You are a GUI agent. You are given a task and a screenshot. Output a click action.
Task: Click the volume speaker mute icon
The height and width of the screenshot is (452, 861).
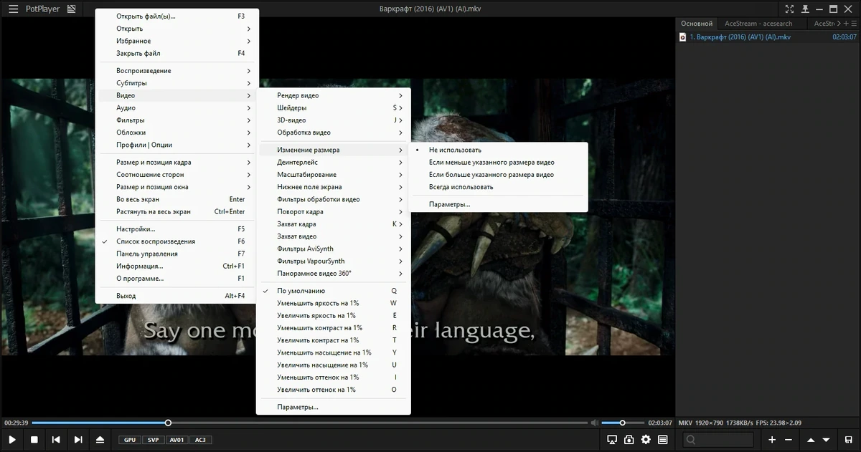[x=594, y=423]
